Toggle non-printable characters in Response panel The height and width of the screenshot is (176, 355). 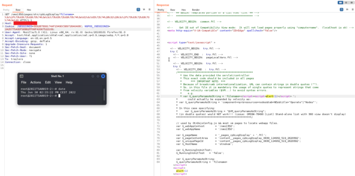tap(347, 9)
